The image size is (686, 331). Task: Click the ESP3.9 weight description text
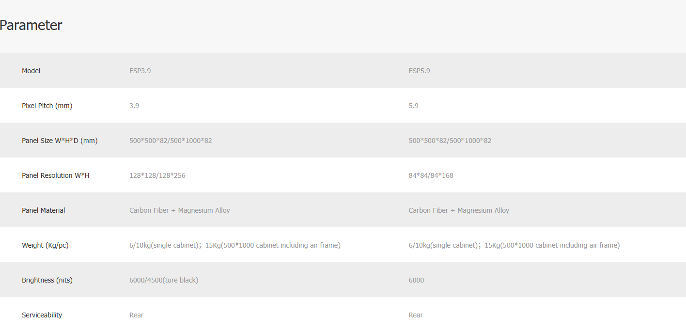pyautogui.click(x=234, y=245)
